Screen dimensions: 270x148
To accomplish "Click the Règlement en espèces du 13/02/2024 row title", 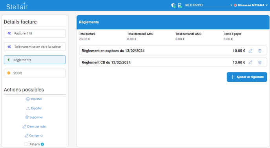I will coord(113,51).
